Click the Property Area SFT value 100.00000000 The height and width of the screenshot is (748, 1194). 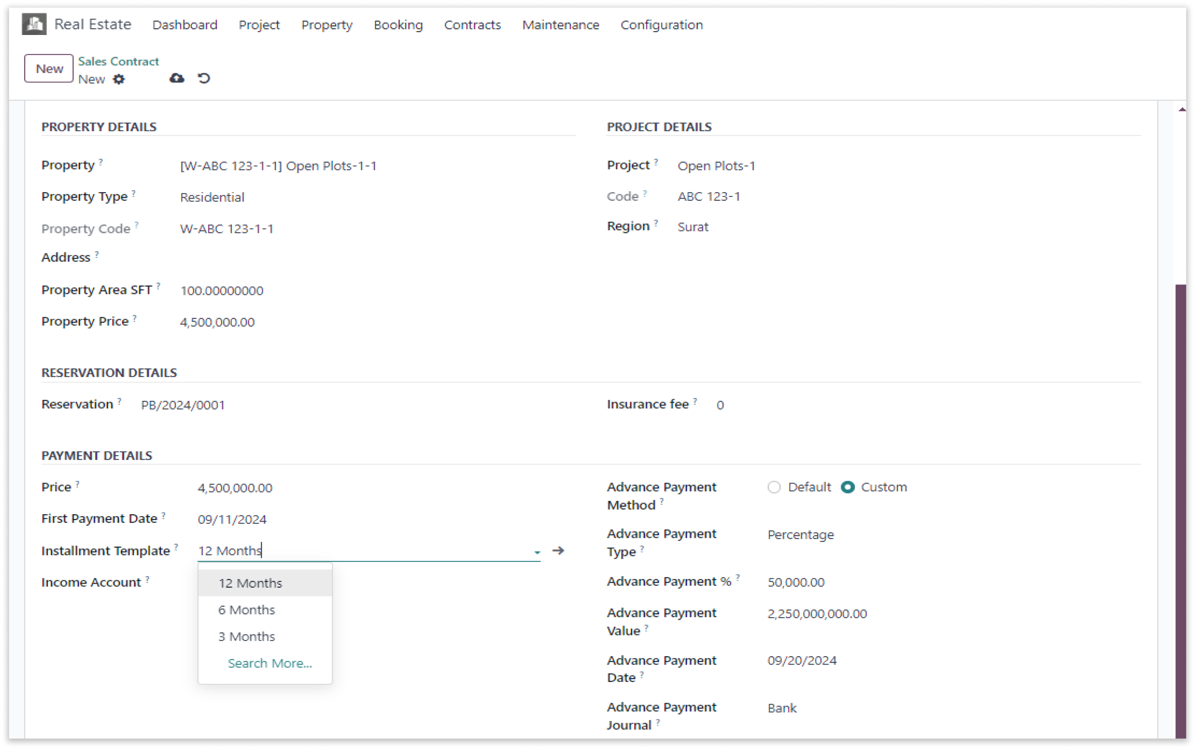(x=221, y=290)
